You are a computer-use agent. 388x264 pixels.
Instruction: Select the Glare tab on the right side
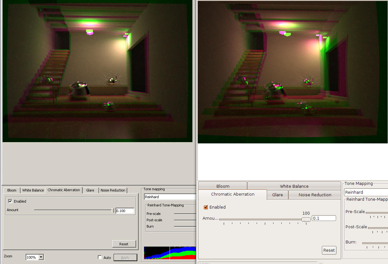coord(278,195)
